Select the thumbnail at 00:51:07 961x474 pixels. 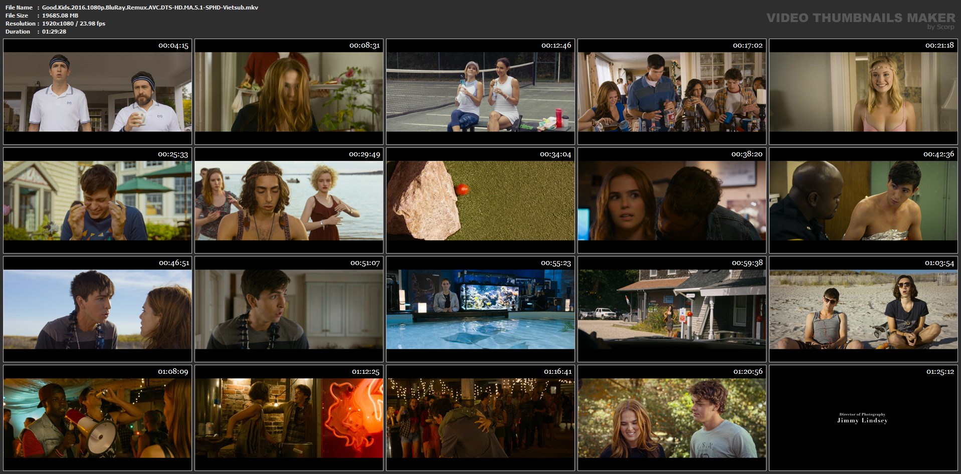tap(289, 309)
